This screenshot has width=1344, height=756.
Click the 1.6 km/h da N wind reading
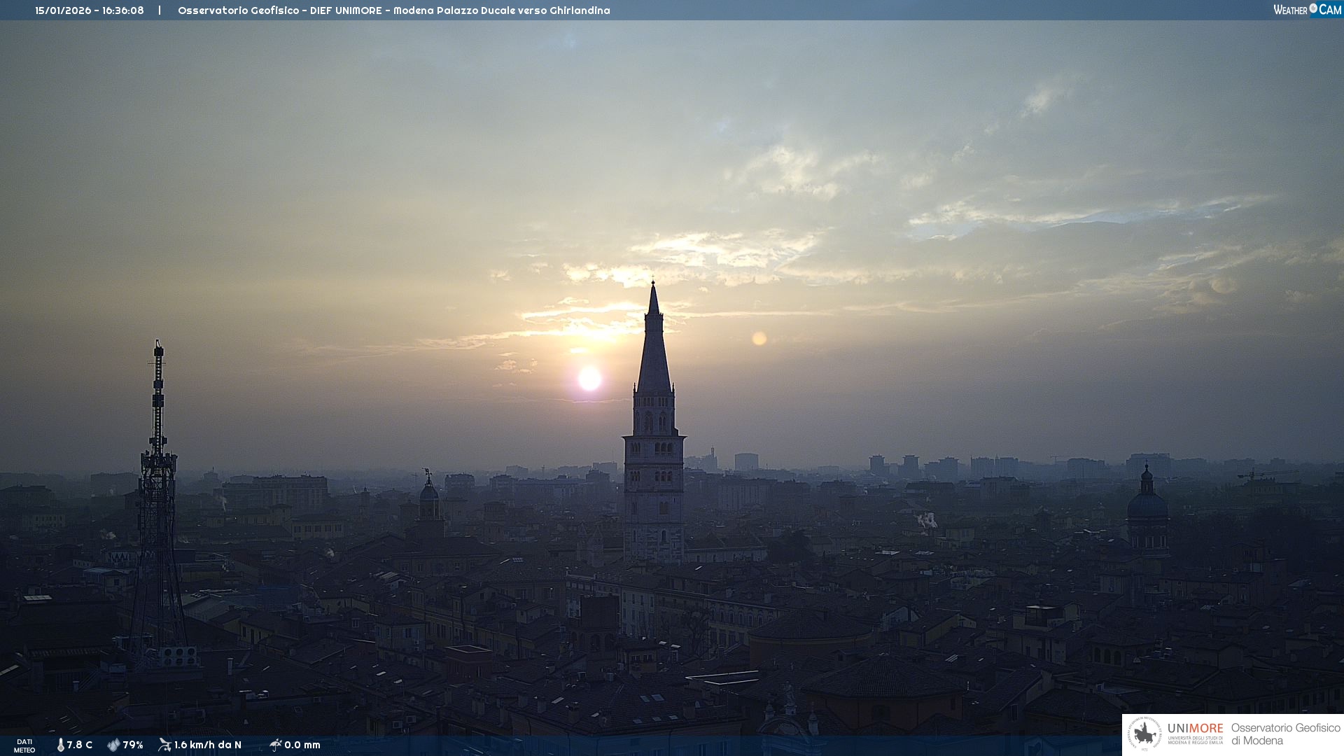point(208,745)
